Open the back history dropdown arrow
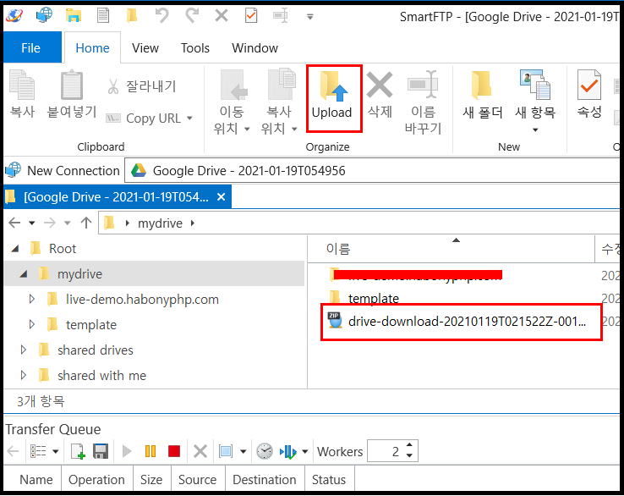Screen dimensions: 624x496 32,223
